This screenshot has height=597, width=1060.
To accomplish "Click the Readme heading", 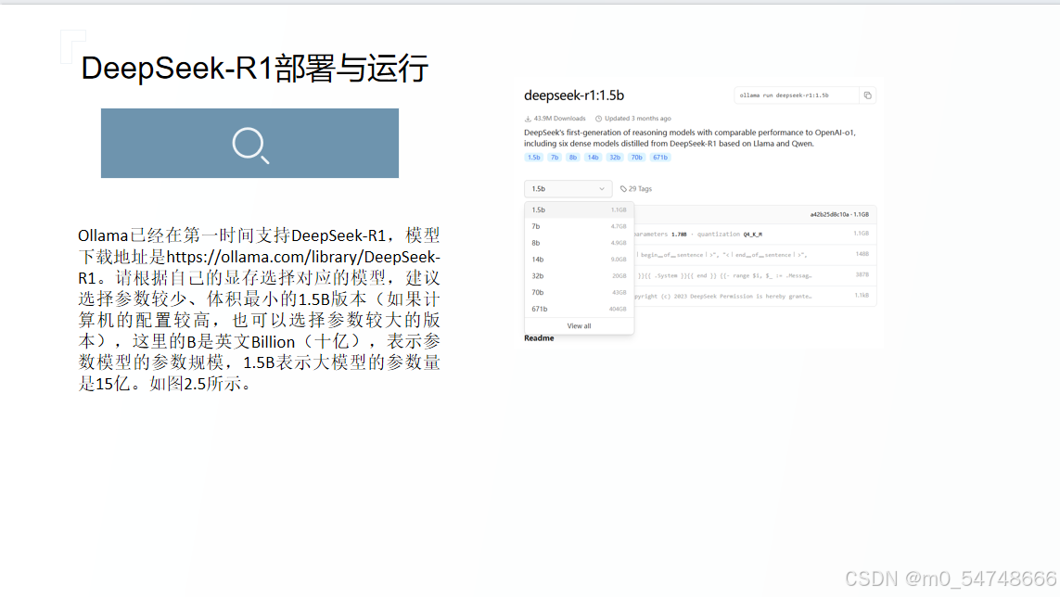I will point(539,338).
